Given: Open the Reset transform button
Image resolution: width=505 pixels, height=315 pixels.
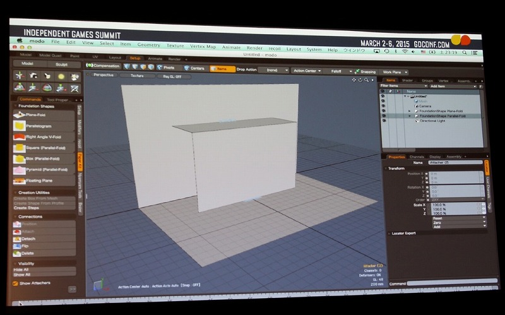Looking at the screenshot, I should tap(459, 218).
